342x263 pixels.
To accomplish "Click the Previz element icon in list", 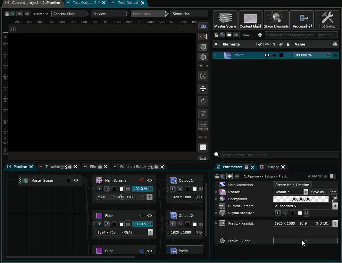I will [x=228, y=55].
